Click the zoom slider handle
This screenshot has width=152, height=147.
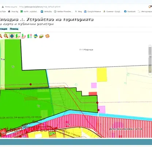pyautogui.click(x=150, y=56)
